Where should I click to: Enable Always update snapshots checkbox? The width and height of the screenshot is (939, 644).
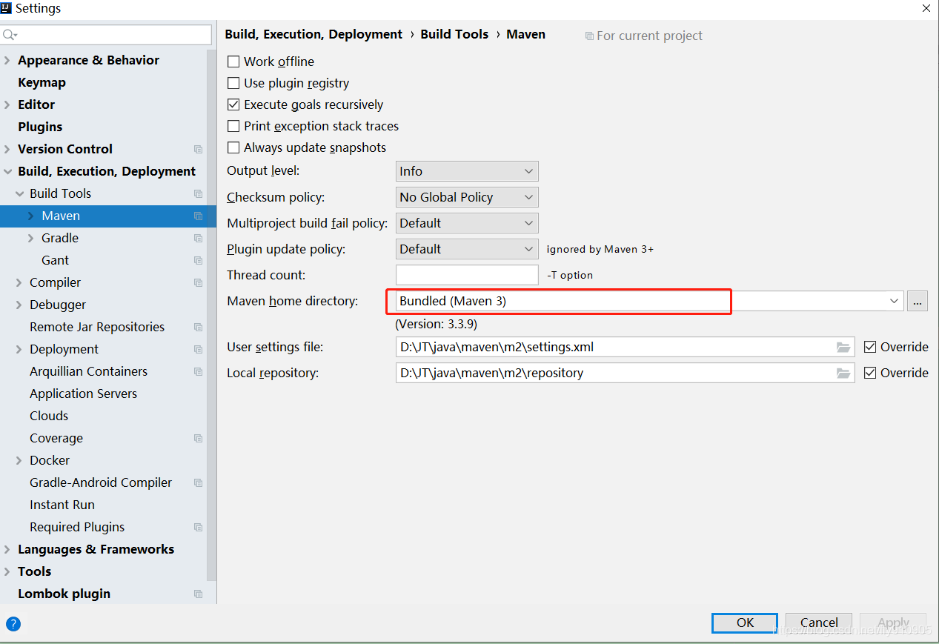[x=233, y=147]
